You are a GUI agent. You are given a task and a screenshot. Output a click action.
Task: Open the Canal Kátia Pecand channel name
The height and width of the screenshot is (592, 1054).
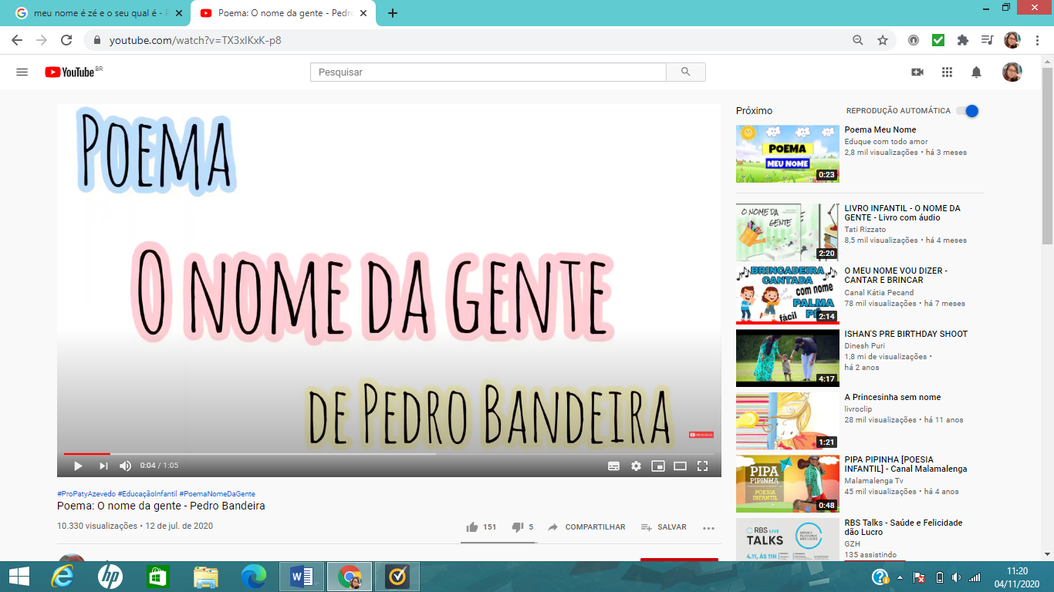click(x=879, y=292)
